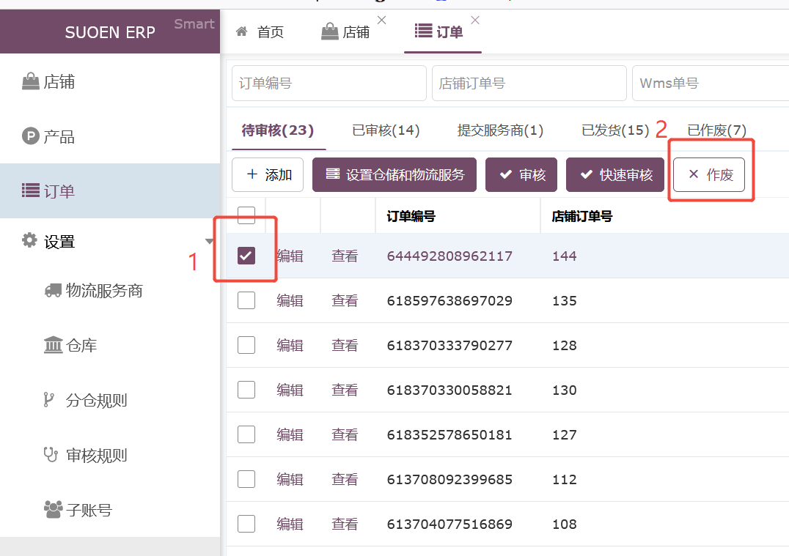Click order number 644492808962117
Image resolution: width=789 pixels, height=556 pixels.
click(449, 256)
